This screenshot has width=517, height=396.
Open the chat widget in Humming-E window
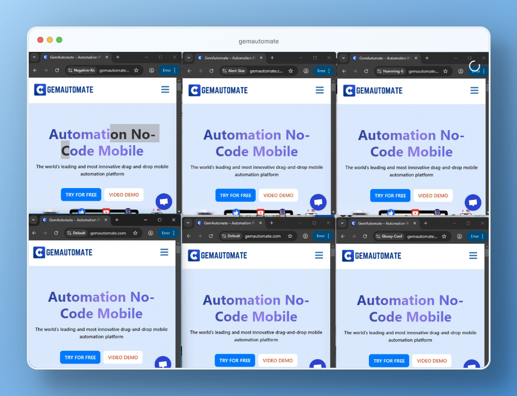click(x=473, y=202)
